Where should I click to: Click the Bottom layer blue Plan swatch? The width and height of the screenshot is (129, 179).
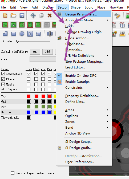tap(29, 112)
